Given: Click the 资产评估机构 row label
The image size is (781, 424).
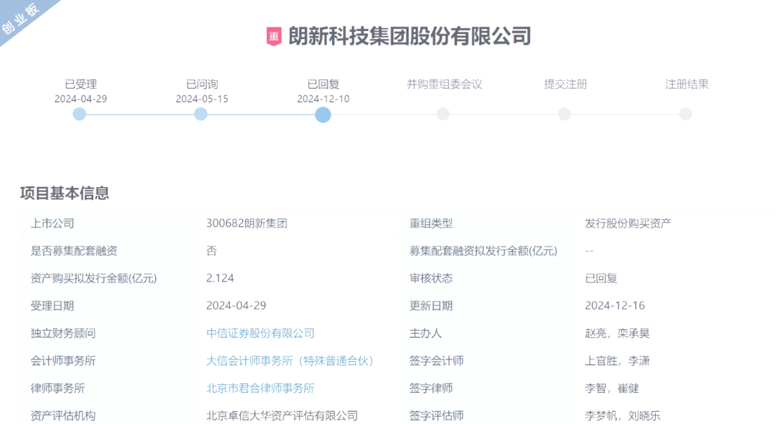Looking at the screenshot, I should (x=63, y=415).
